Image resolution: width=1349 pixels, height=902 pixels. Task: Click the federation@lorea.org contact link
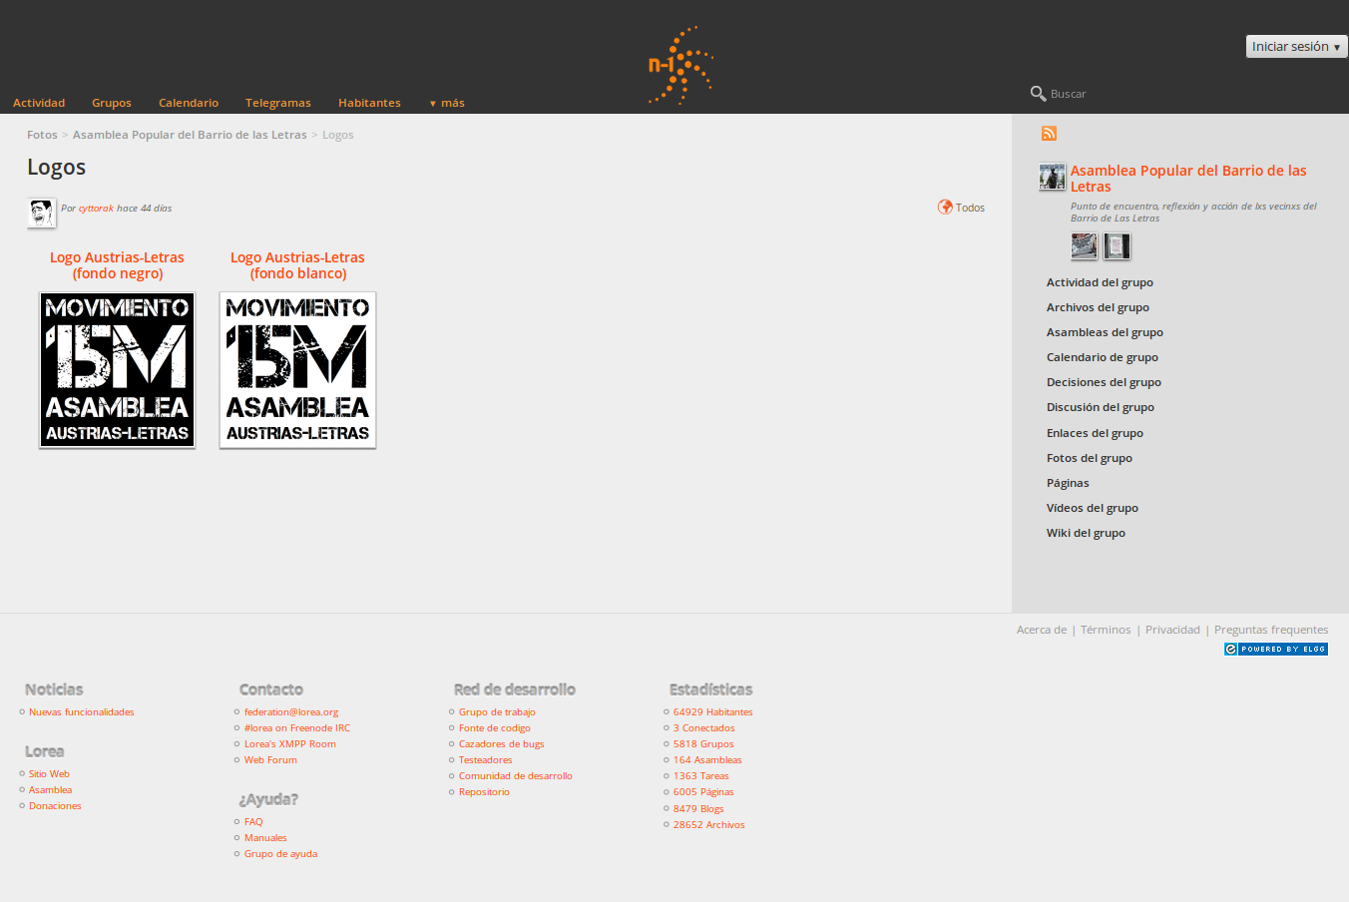pyautogui.click(x=291, y=712)
